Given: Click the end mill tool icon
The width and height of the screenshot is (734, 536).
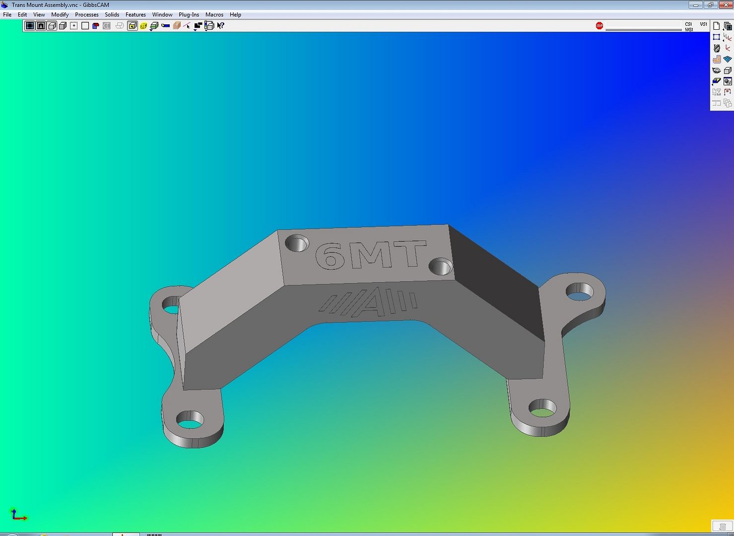Looking at the screenshot, I should point(716,48).
